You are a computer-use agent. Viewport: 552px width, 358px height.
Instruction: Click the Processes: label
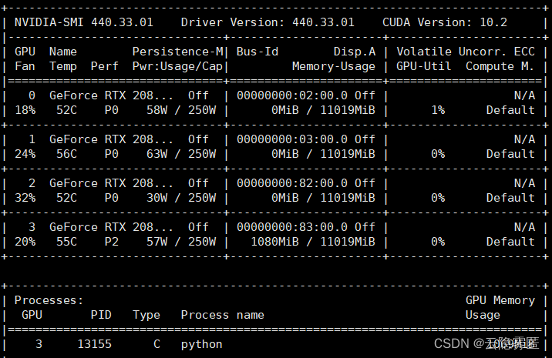click(x=49, y=300)
